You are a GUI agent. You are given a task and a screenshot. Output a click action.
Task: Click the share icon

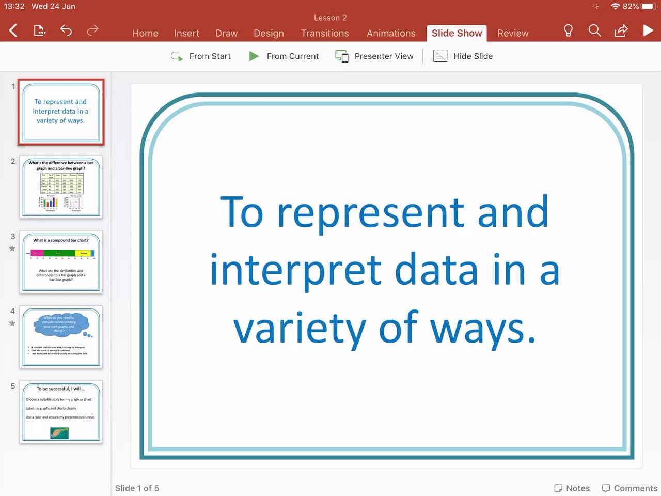pos(621,30)
